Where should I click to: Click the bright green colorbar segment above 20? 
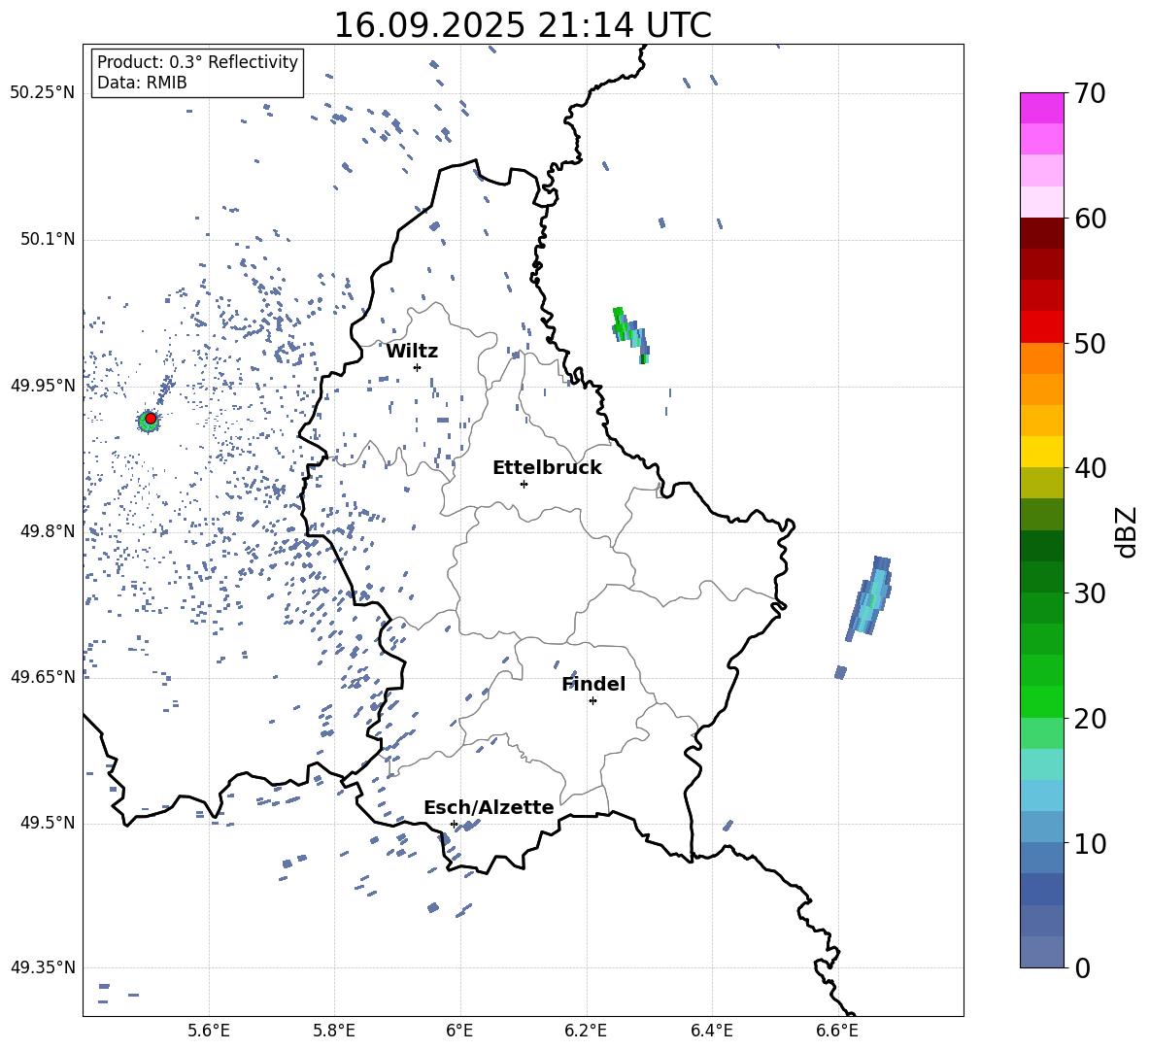pyautogui.click(x=1041, y=701)
